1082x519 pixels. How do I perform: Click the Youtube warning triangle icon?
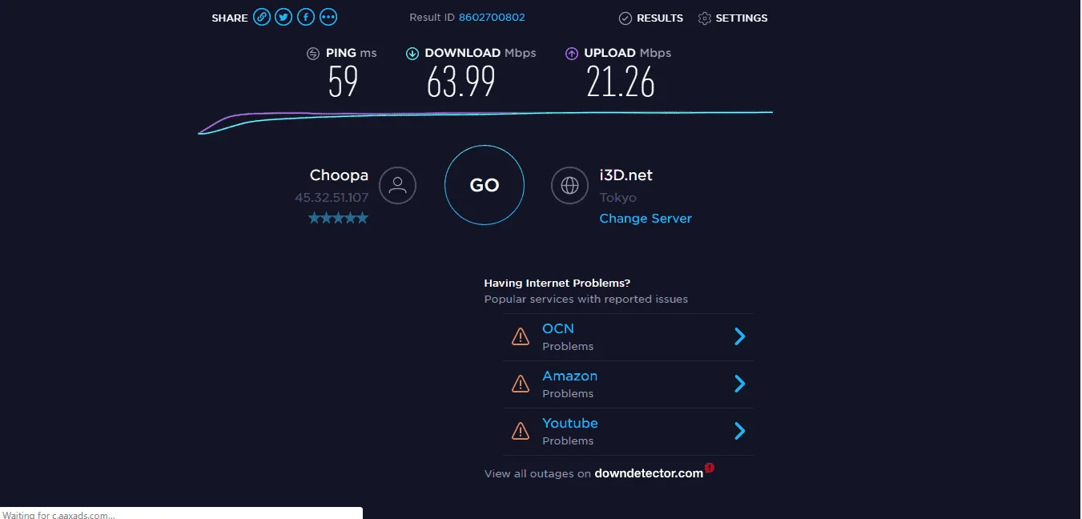(x=521, y=431)
